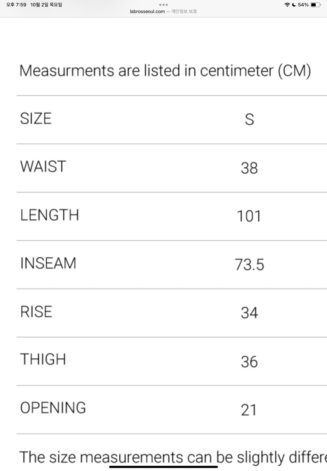Select the SIZE row label

coord(36,119)
